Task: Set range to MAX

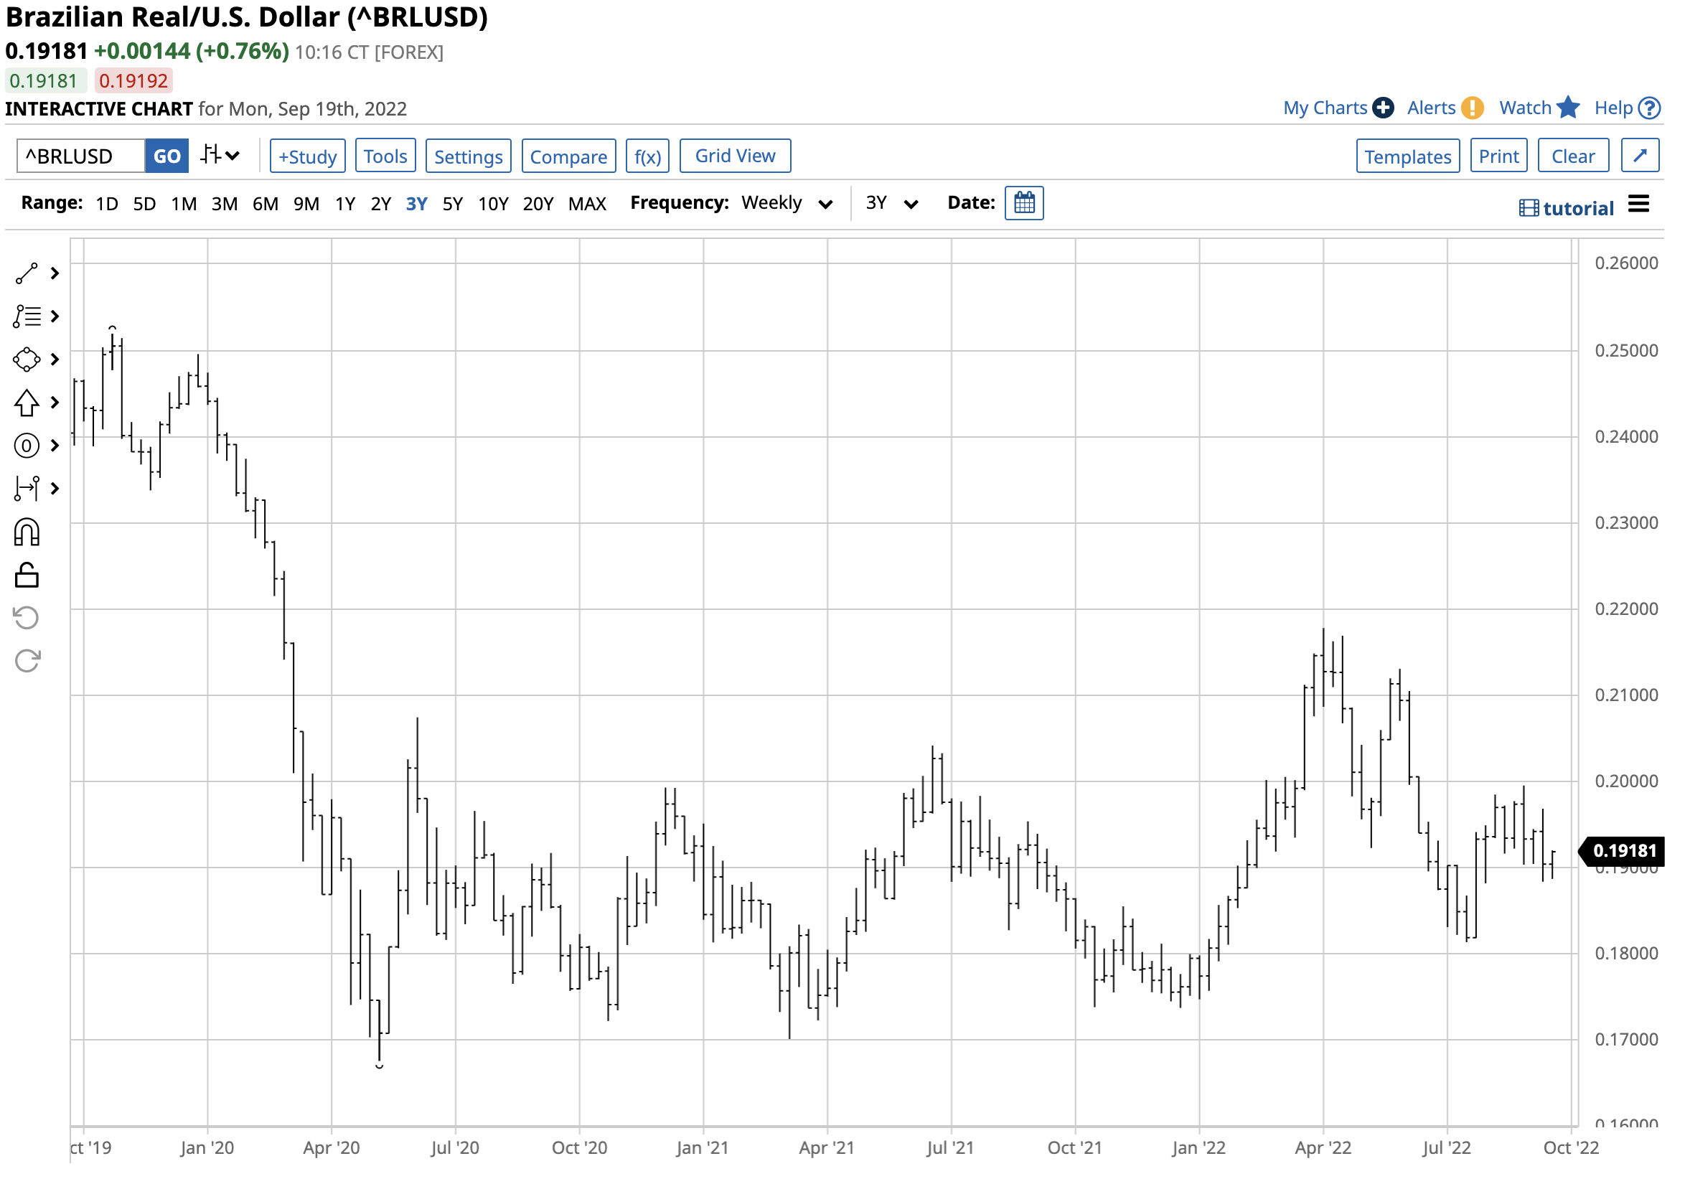Action: (588, 204)
